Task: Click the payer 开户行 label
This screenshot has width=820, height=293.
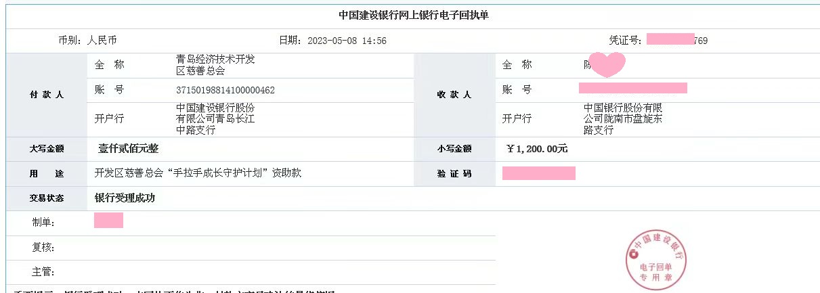Action: tap(109, 118)
